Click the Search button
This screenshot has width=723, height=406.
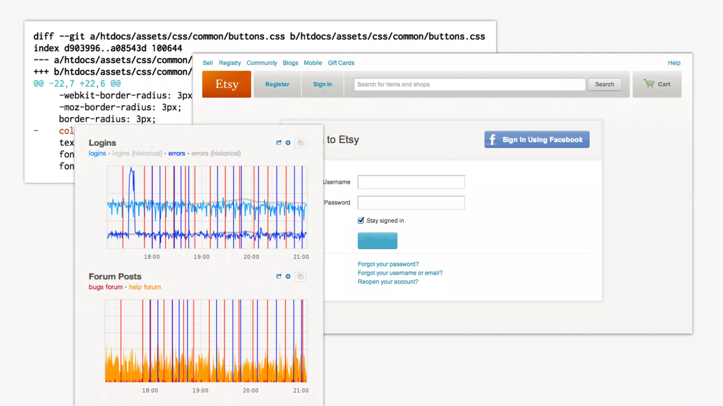pos(604,84)
